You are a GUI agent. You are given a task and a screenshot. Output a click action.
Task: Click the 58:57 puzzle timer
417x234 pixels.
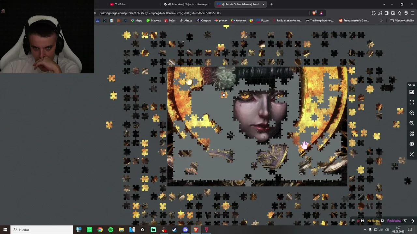pos(412,85)
